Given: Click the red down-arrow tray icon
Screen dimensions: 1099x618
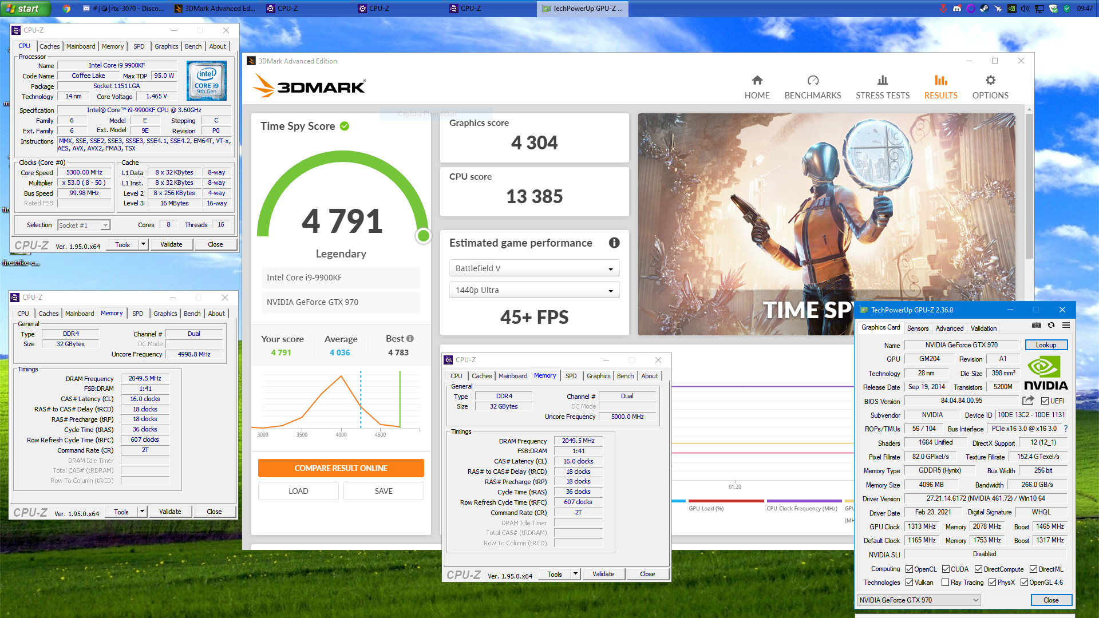Looking at the screenshot, I should pos(943,9).
